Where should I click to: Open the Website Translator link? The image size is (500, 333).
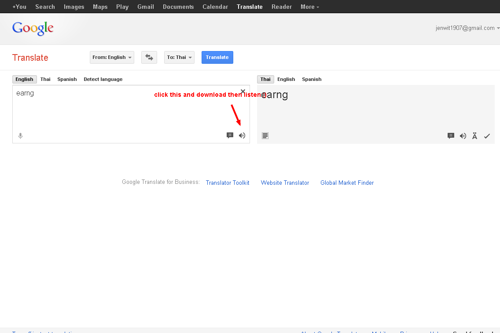click(x=285, y=183)
